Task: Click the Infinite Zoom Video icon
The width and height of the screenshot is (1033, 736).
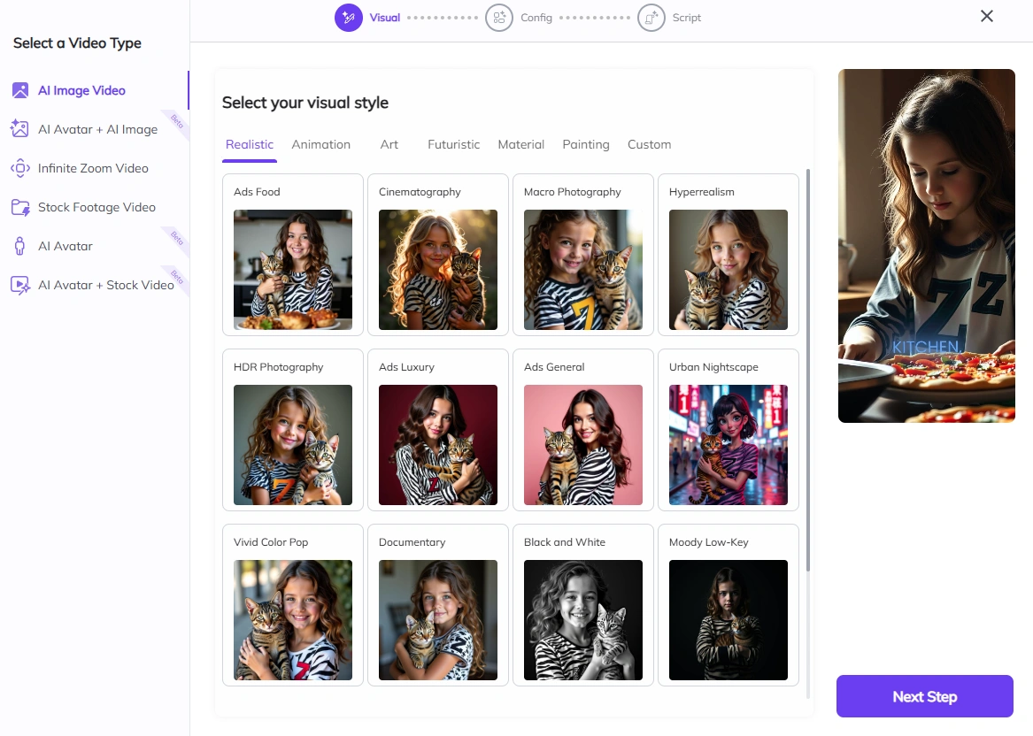Action: coord(20,168)
